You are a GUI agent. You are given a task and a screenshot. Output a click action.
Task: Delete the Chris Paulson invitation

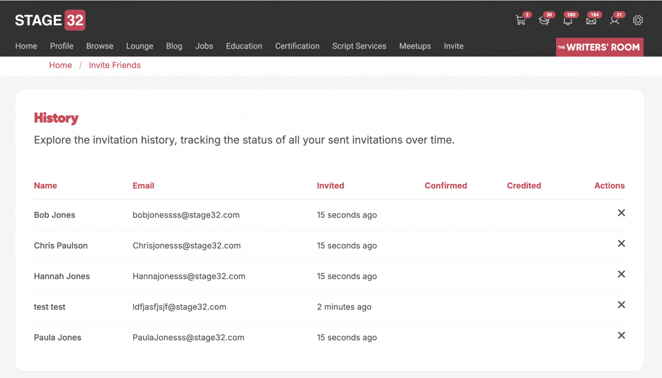click(621, 244)
